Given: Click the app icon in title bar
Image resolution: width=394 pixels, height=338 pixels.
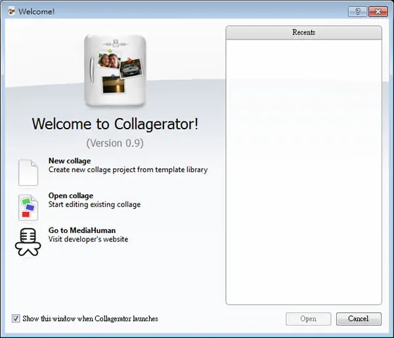Looking at the screenshot, I should coord(11,11).
